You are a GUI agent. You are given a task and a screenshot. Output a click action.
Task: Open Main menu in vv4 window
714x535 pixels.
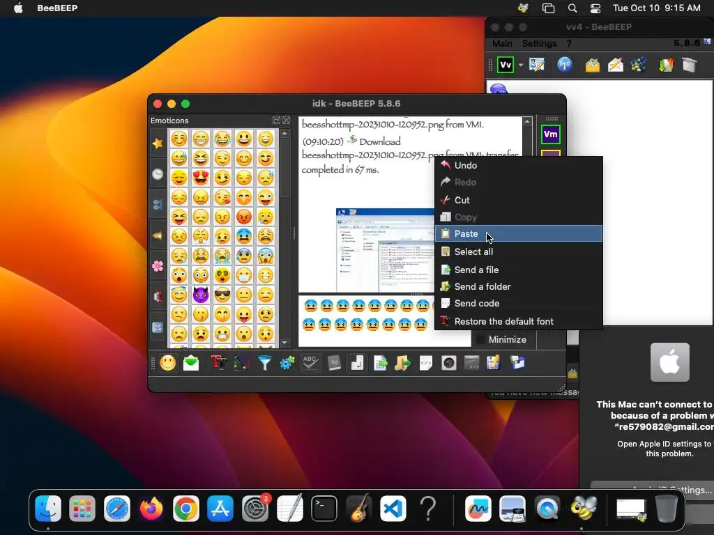click(x=502, y=44)
